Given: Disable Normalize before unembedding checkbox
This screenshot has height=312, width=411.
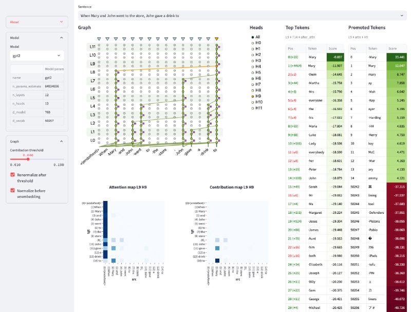Looking at the screenshot, I should tap(13, 190).
